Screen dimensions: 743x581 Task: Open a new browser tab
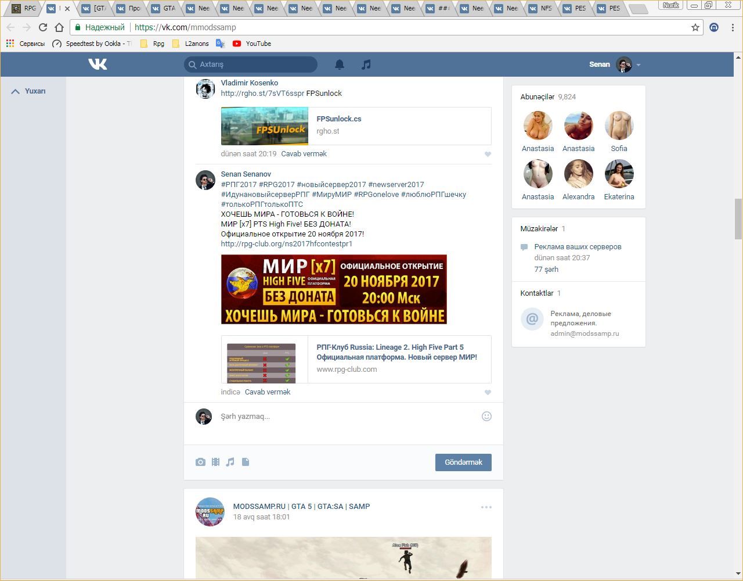click(638, 9)
